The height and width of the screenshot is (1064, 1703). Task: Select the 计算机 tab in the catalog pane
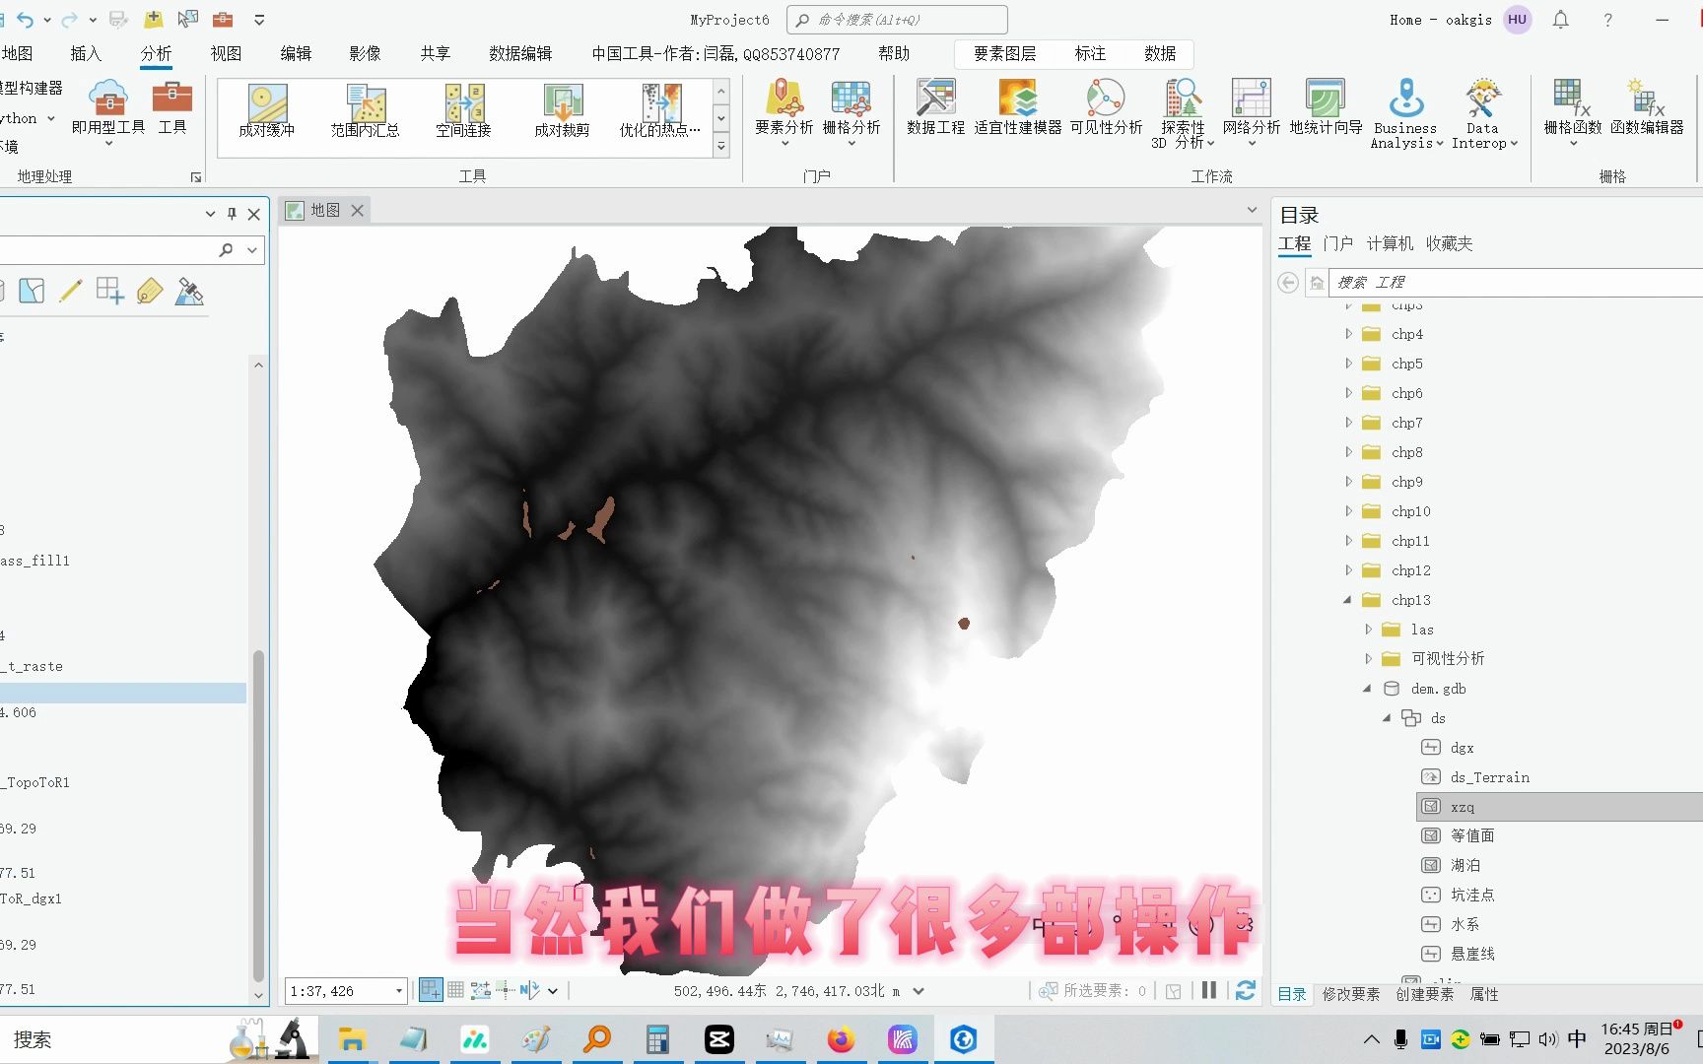tap(1393, 243)
